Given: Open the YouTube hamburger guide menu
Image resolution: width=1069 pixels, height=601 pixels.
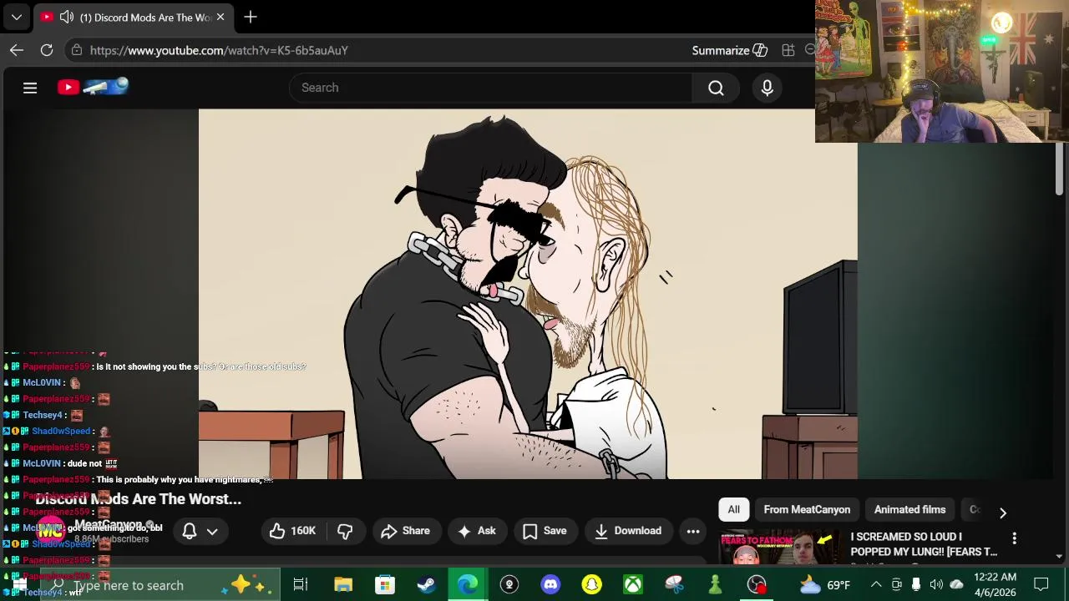Looking at the screenshot, I should click(30, 88).
